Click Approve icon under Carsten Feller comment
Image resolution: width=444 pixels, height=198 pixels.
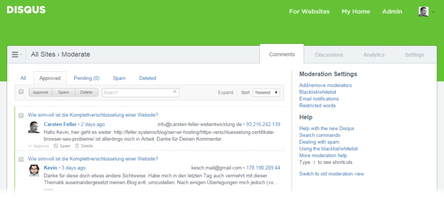tap(39, 146)
